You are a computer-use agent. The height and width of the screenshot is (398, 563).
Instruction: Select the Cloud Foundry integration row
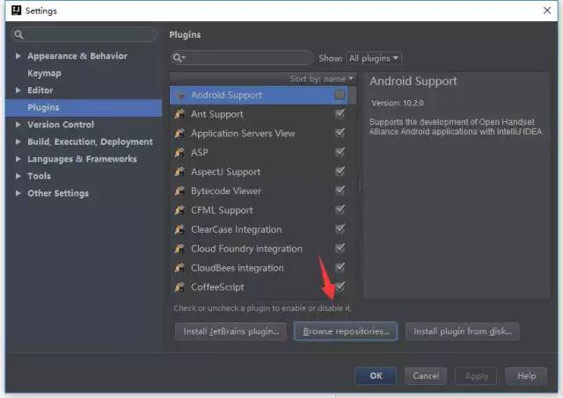tap(259, 249)
